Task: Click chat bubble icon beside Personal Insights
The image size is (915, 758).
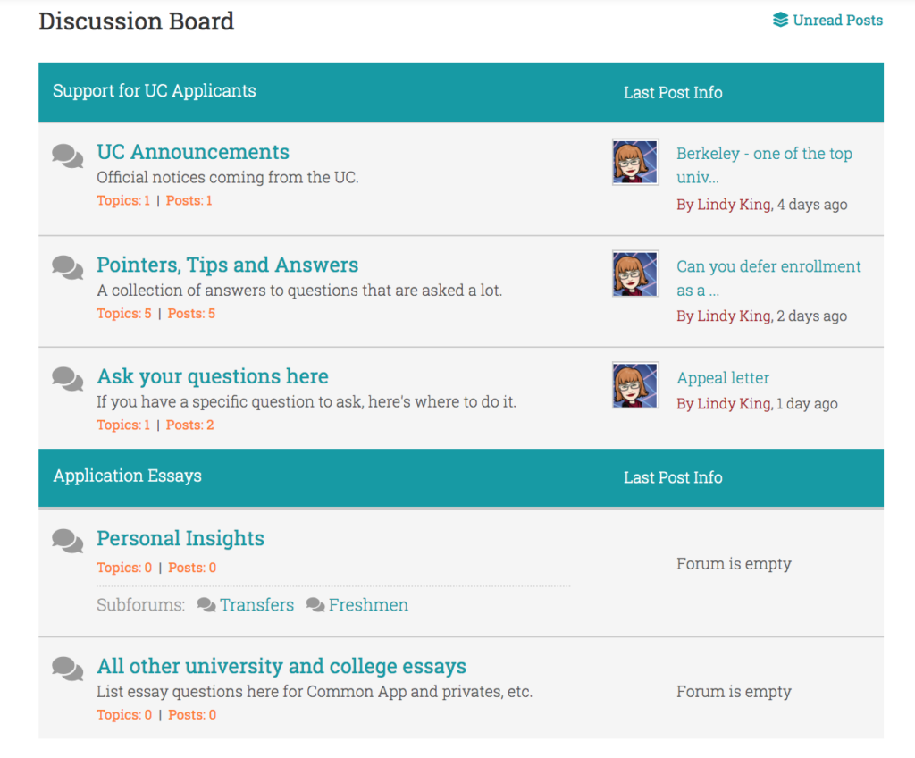Action: [68, 541]
